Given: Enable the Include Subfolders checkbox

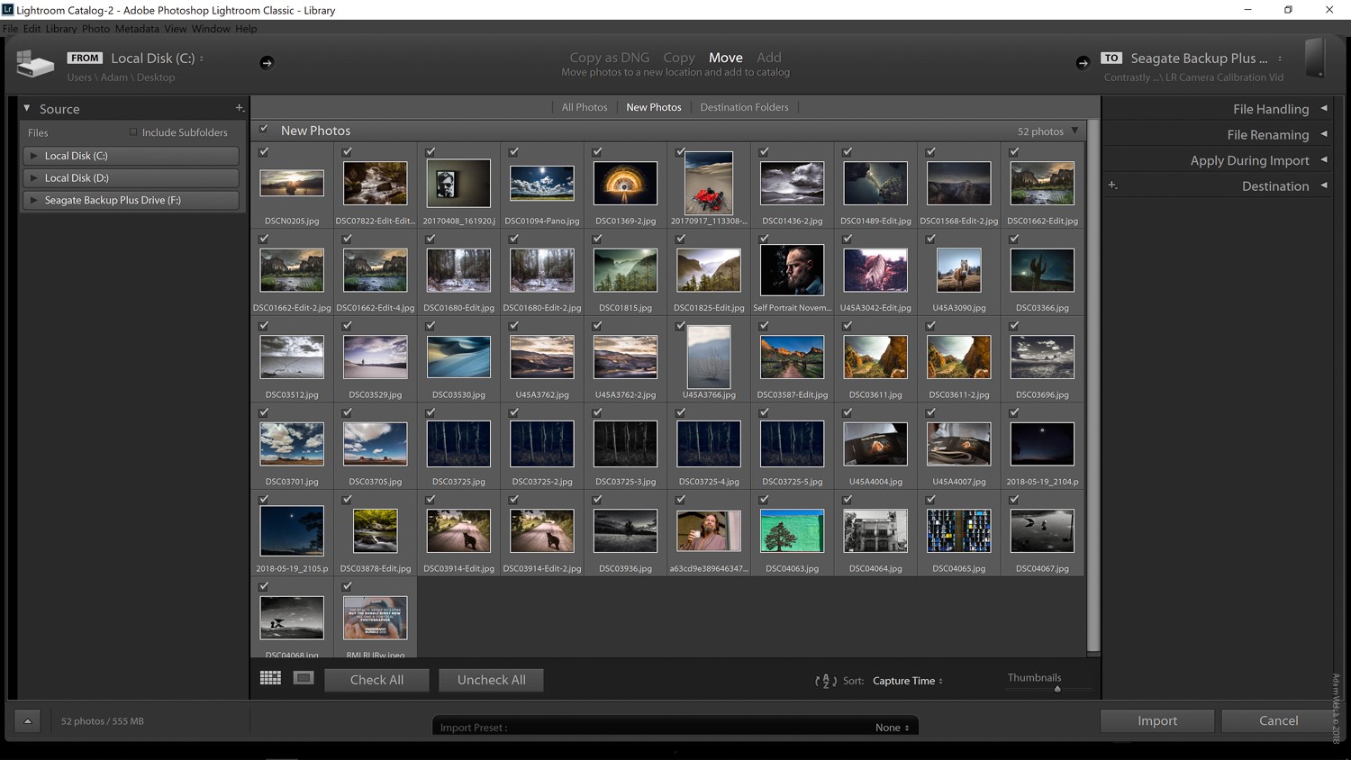Looking at the screenshot, I should (131, 131).
